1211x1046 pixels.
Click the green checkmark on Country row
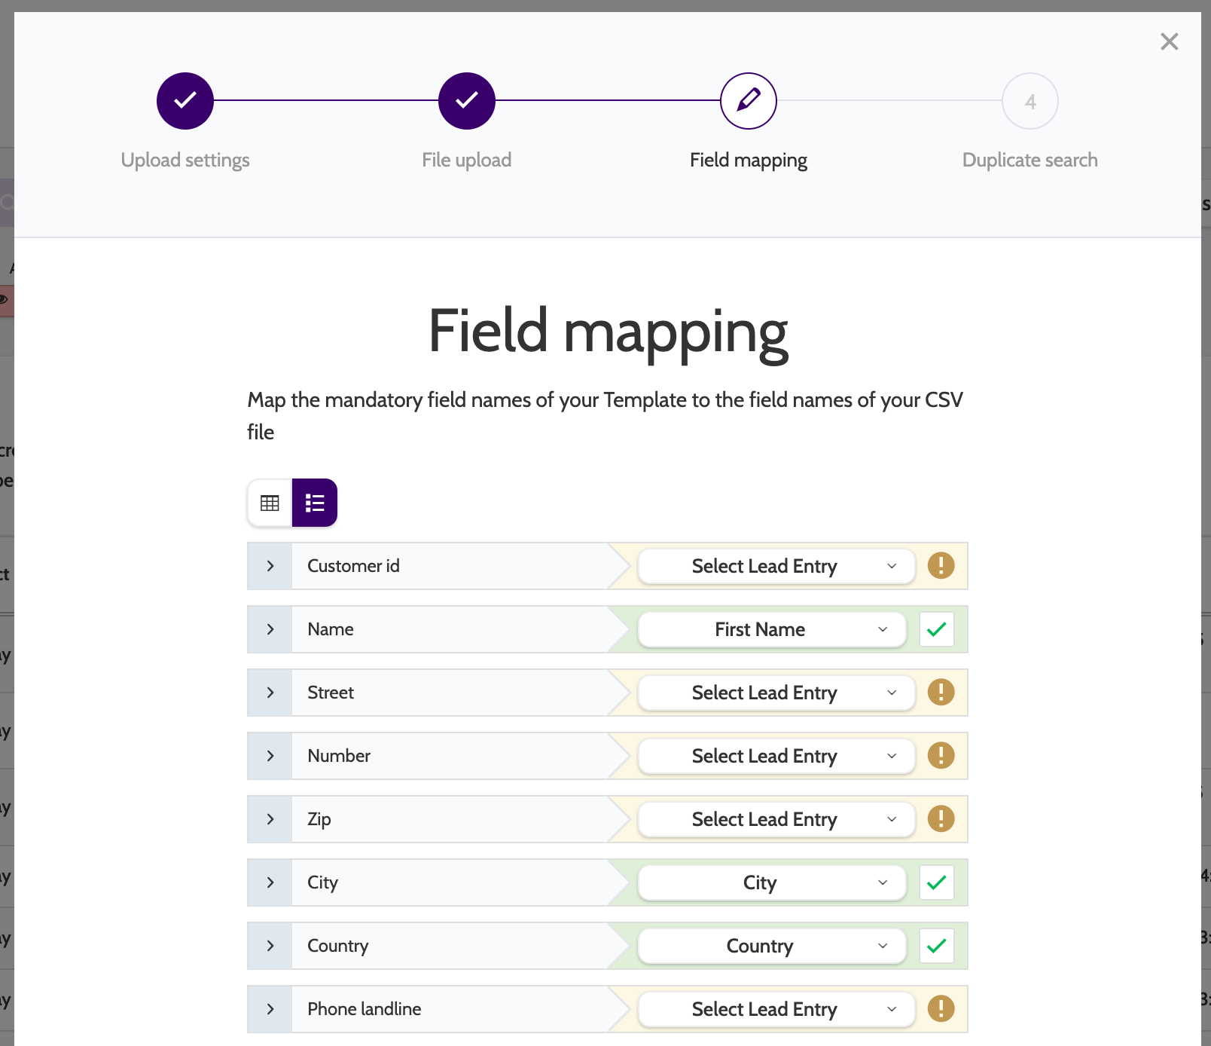coord(936,946)
